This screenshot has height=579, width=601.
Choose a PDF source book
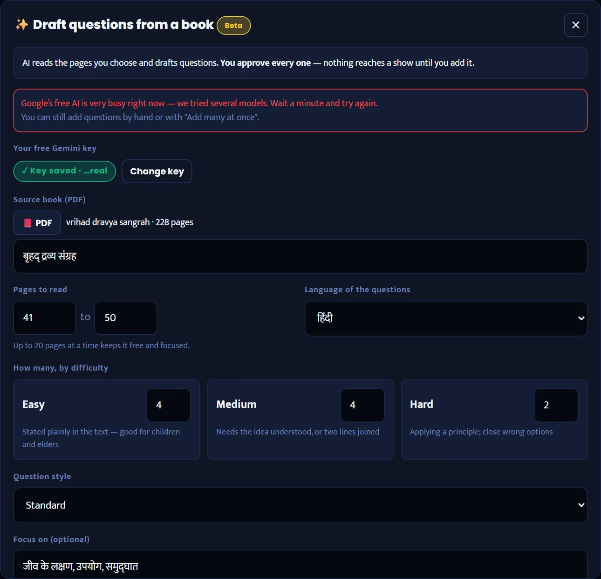point(37,223)
